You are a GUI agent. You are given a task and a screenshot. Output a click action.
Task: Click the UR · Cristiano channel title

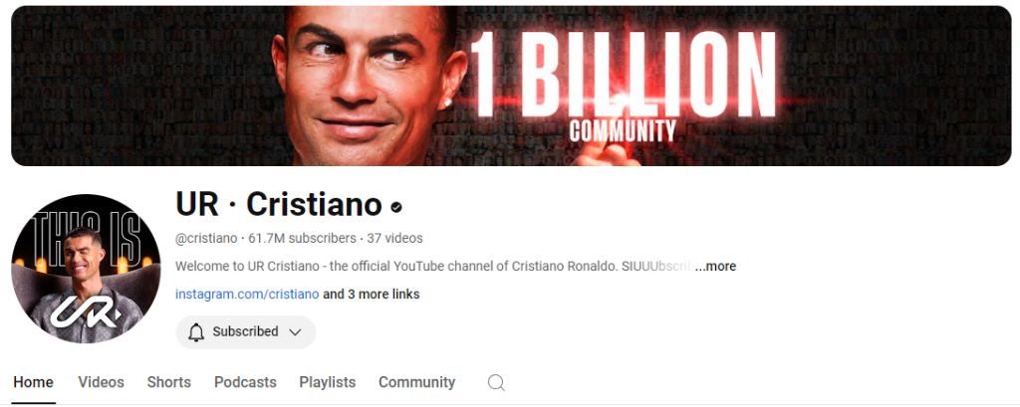pos(279,205)
